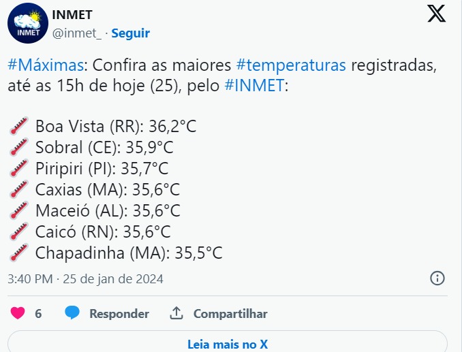
Task: Click the reply speech bubble icon
Action: pyautogui.click(x=72, y=313)
